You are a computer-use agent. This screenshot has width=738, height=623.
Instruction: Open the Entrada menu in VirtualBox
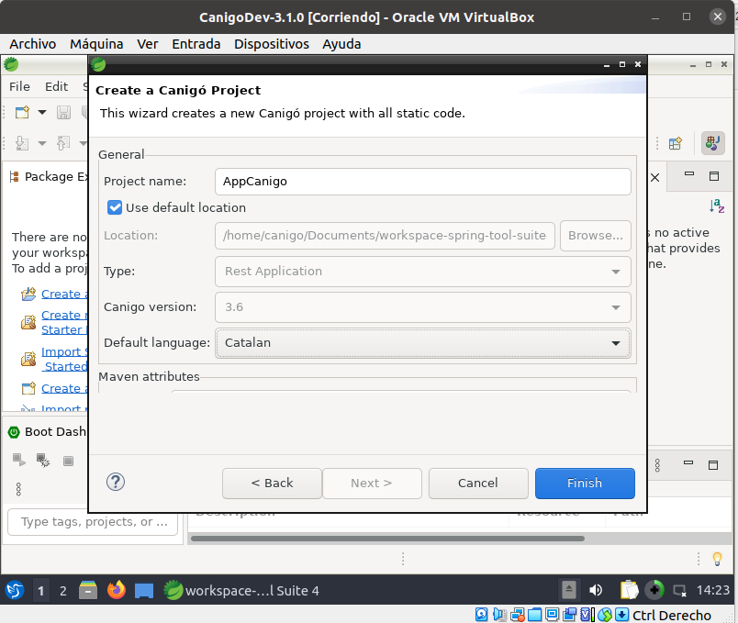tap(196, 44)
